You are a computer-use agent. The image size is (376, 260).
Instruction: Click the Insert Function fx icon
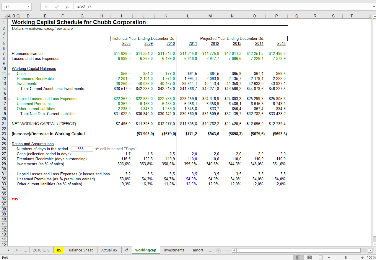tap(67, 7)
